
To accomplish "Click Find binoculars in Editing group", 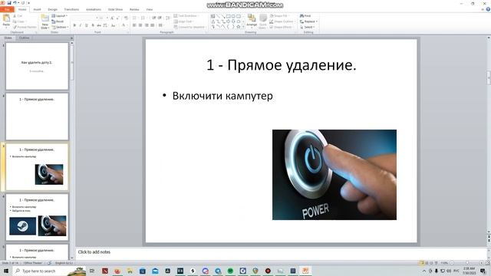I will 305,15.
